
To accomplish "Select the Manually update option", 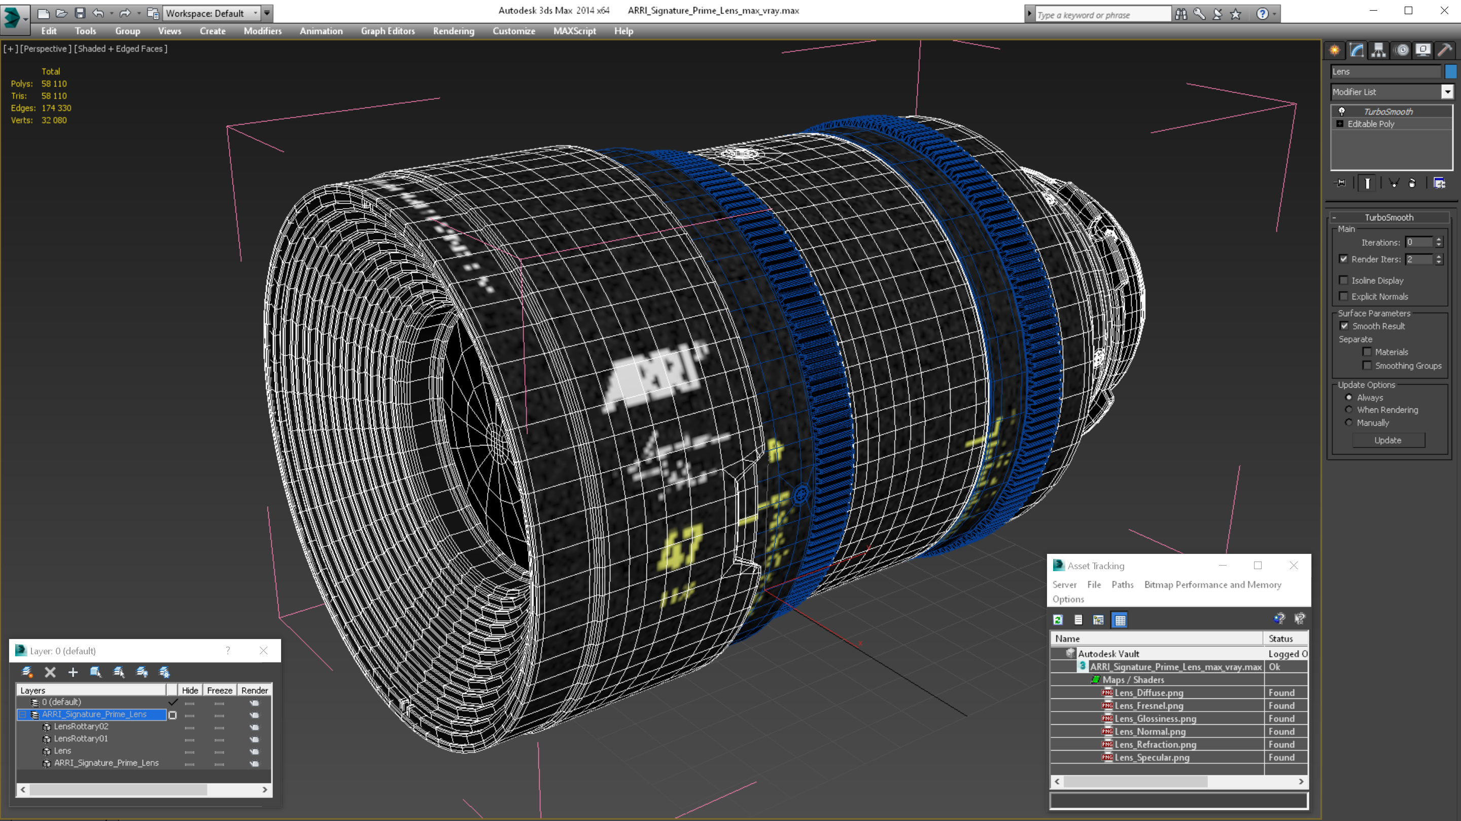I will [x=1349, y=423].
